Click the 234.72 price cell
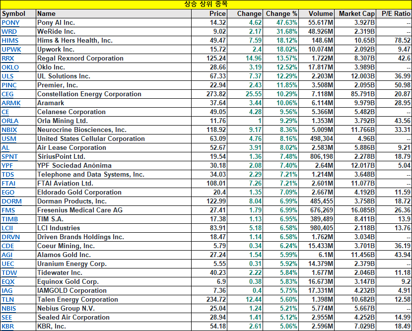 (209, 299)
